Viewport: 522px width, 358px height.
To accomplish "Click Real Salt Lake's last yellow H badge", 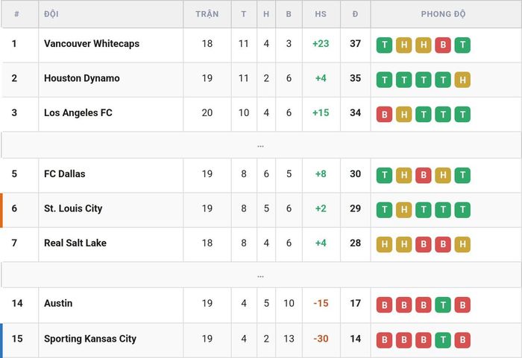I will pyautogui.click(x=463, y=244).
